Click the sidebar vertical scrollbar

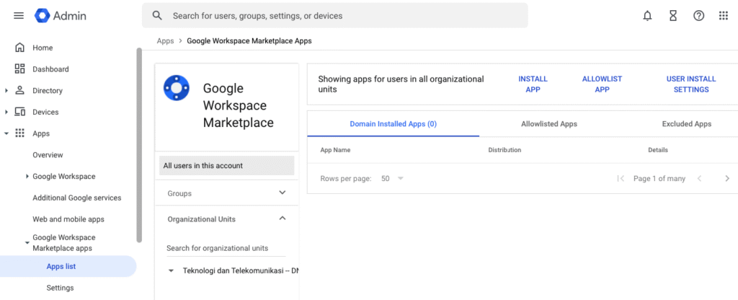tap(139, 145)
